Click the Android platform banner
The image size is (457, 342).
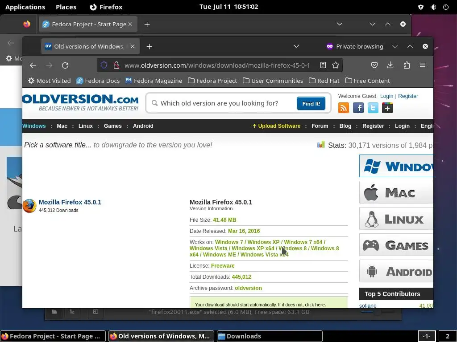coord(396,271)
